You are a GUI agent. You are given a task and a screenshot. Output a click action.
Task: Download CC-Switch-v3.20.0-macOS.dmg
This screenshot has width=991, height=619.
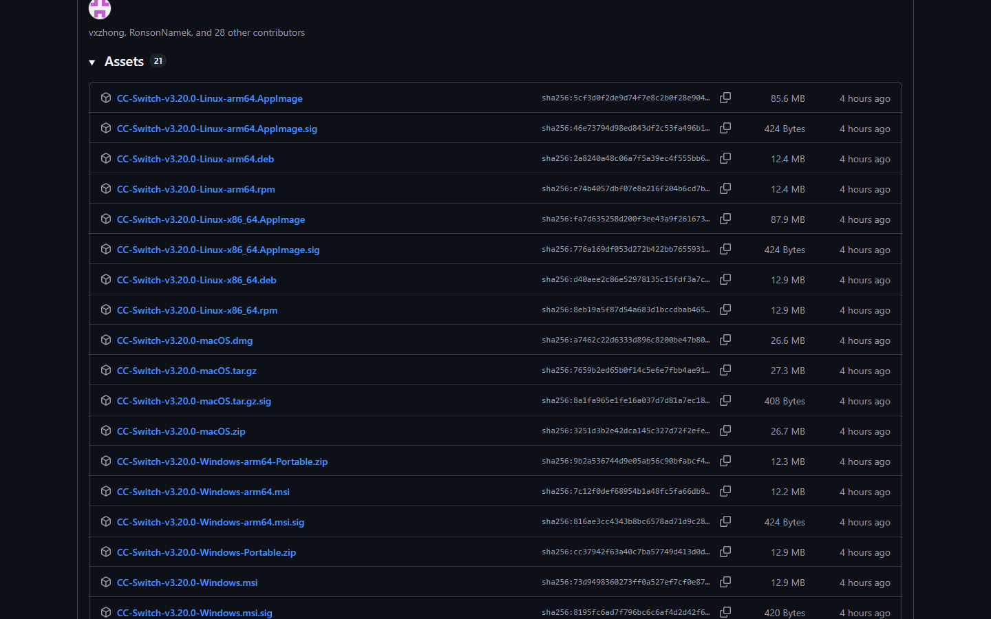click(x=184, y=340)
